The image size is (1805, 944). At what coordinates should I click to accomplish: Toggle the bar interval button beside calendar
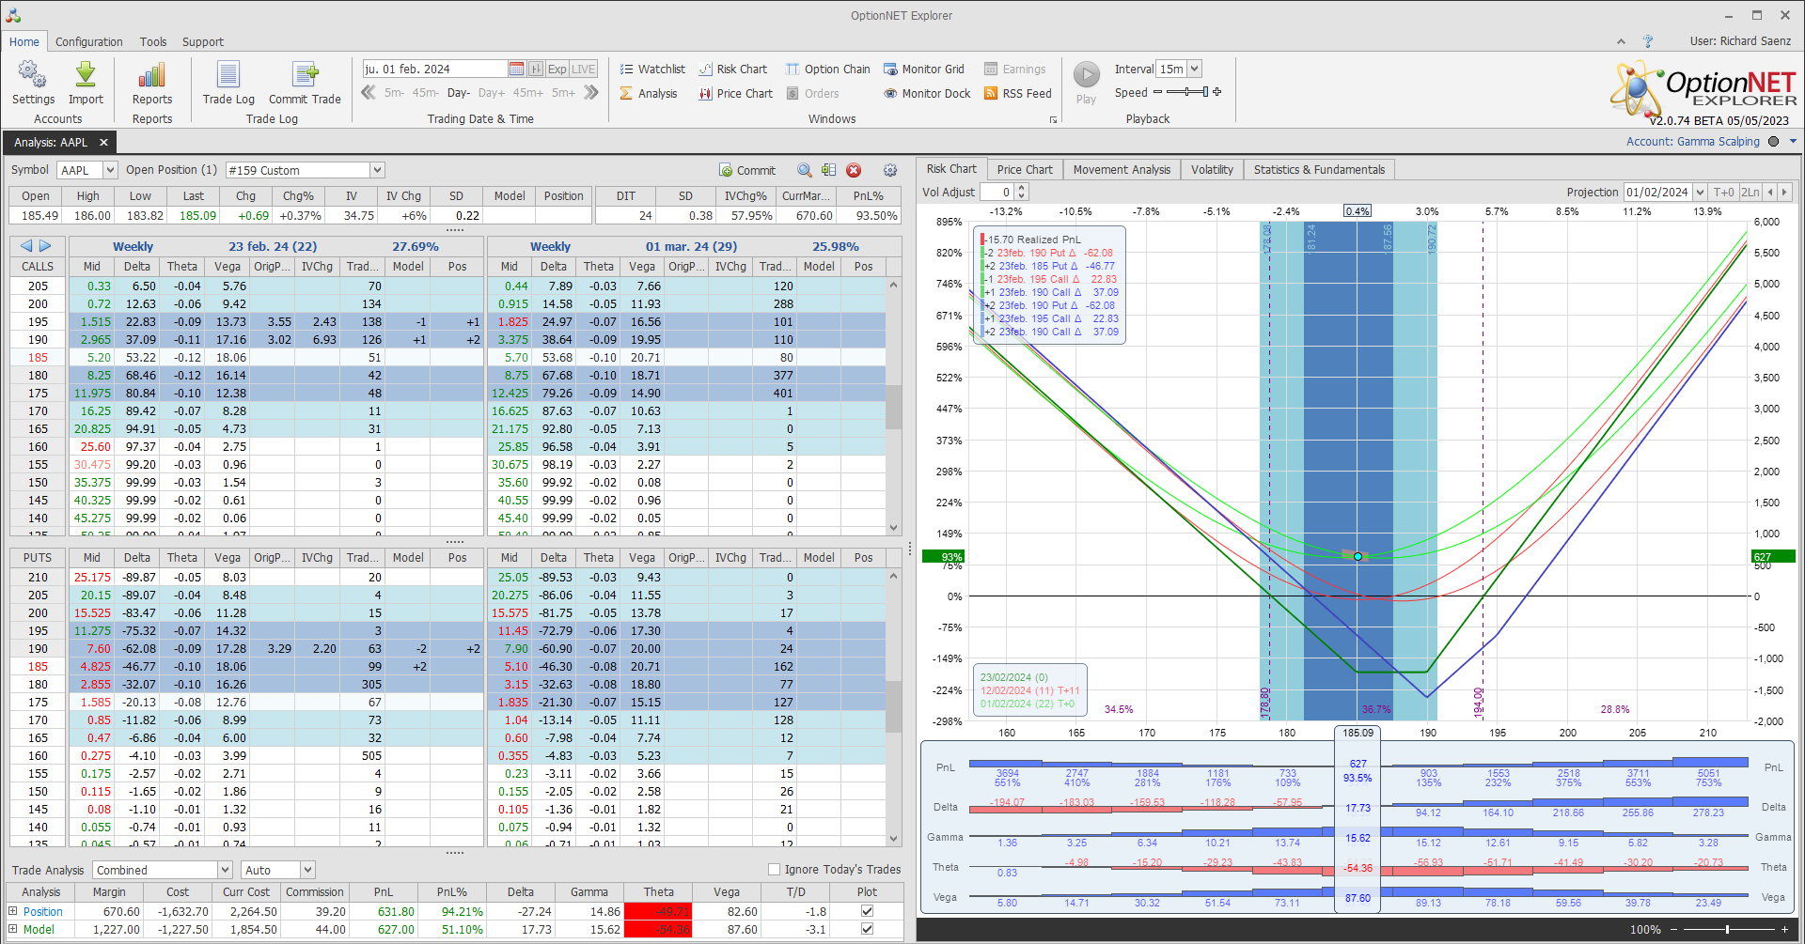pyautogui.click(x=536, y=69)
